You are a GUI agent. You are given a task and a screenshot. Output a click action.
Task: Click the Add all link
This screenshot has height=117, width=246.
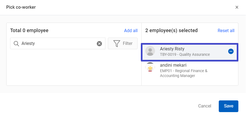pyautogui.click(x=131, y=30)
